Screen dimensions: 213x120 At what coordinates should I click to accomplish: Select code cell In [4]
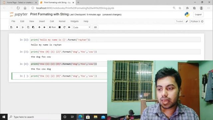(x=69, y=64)
